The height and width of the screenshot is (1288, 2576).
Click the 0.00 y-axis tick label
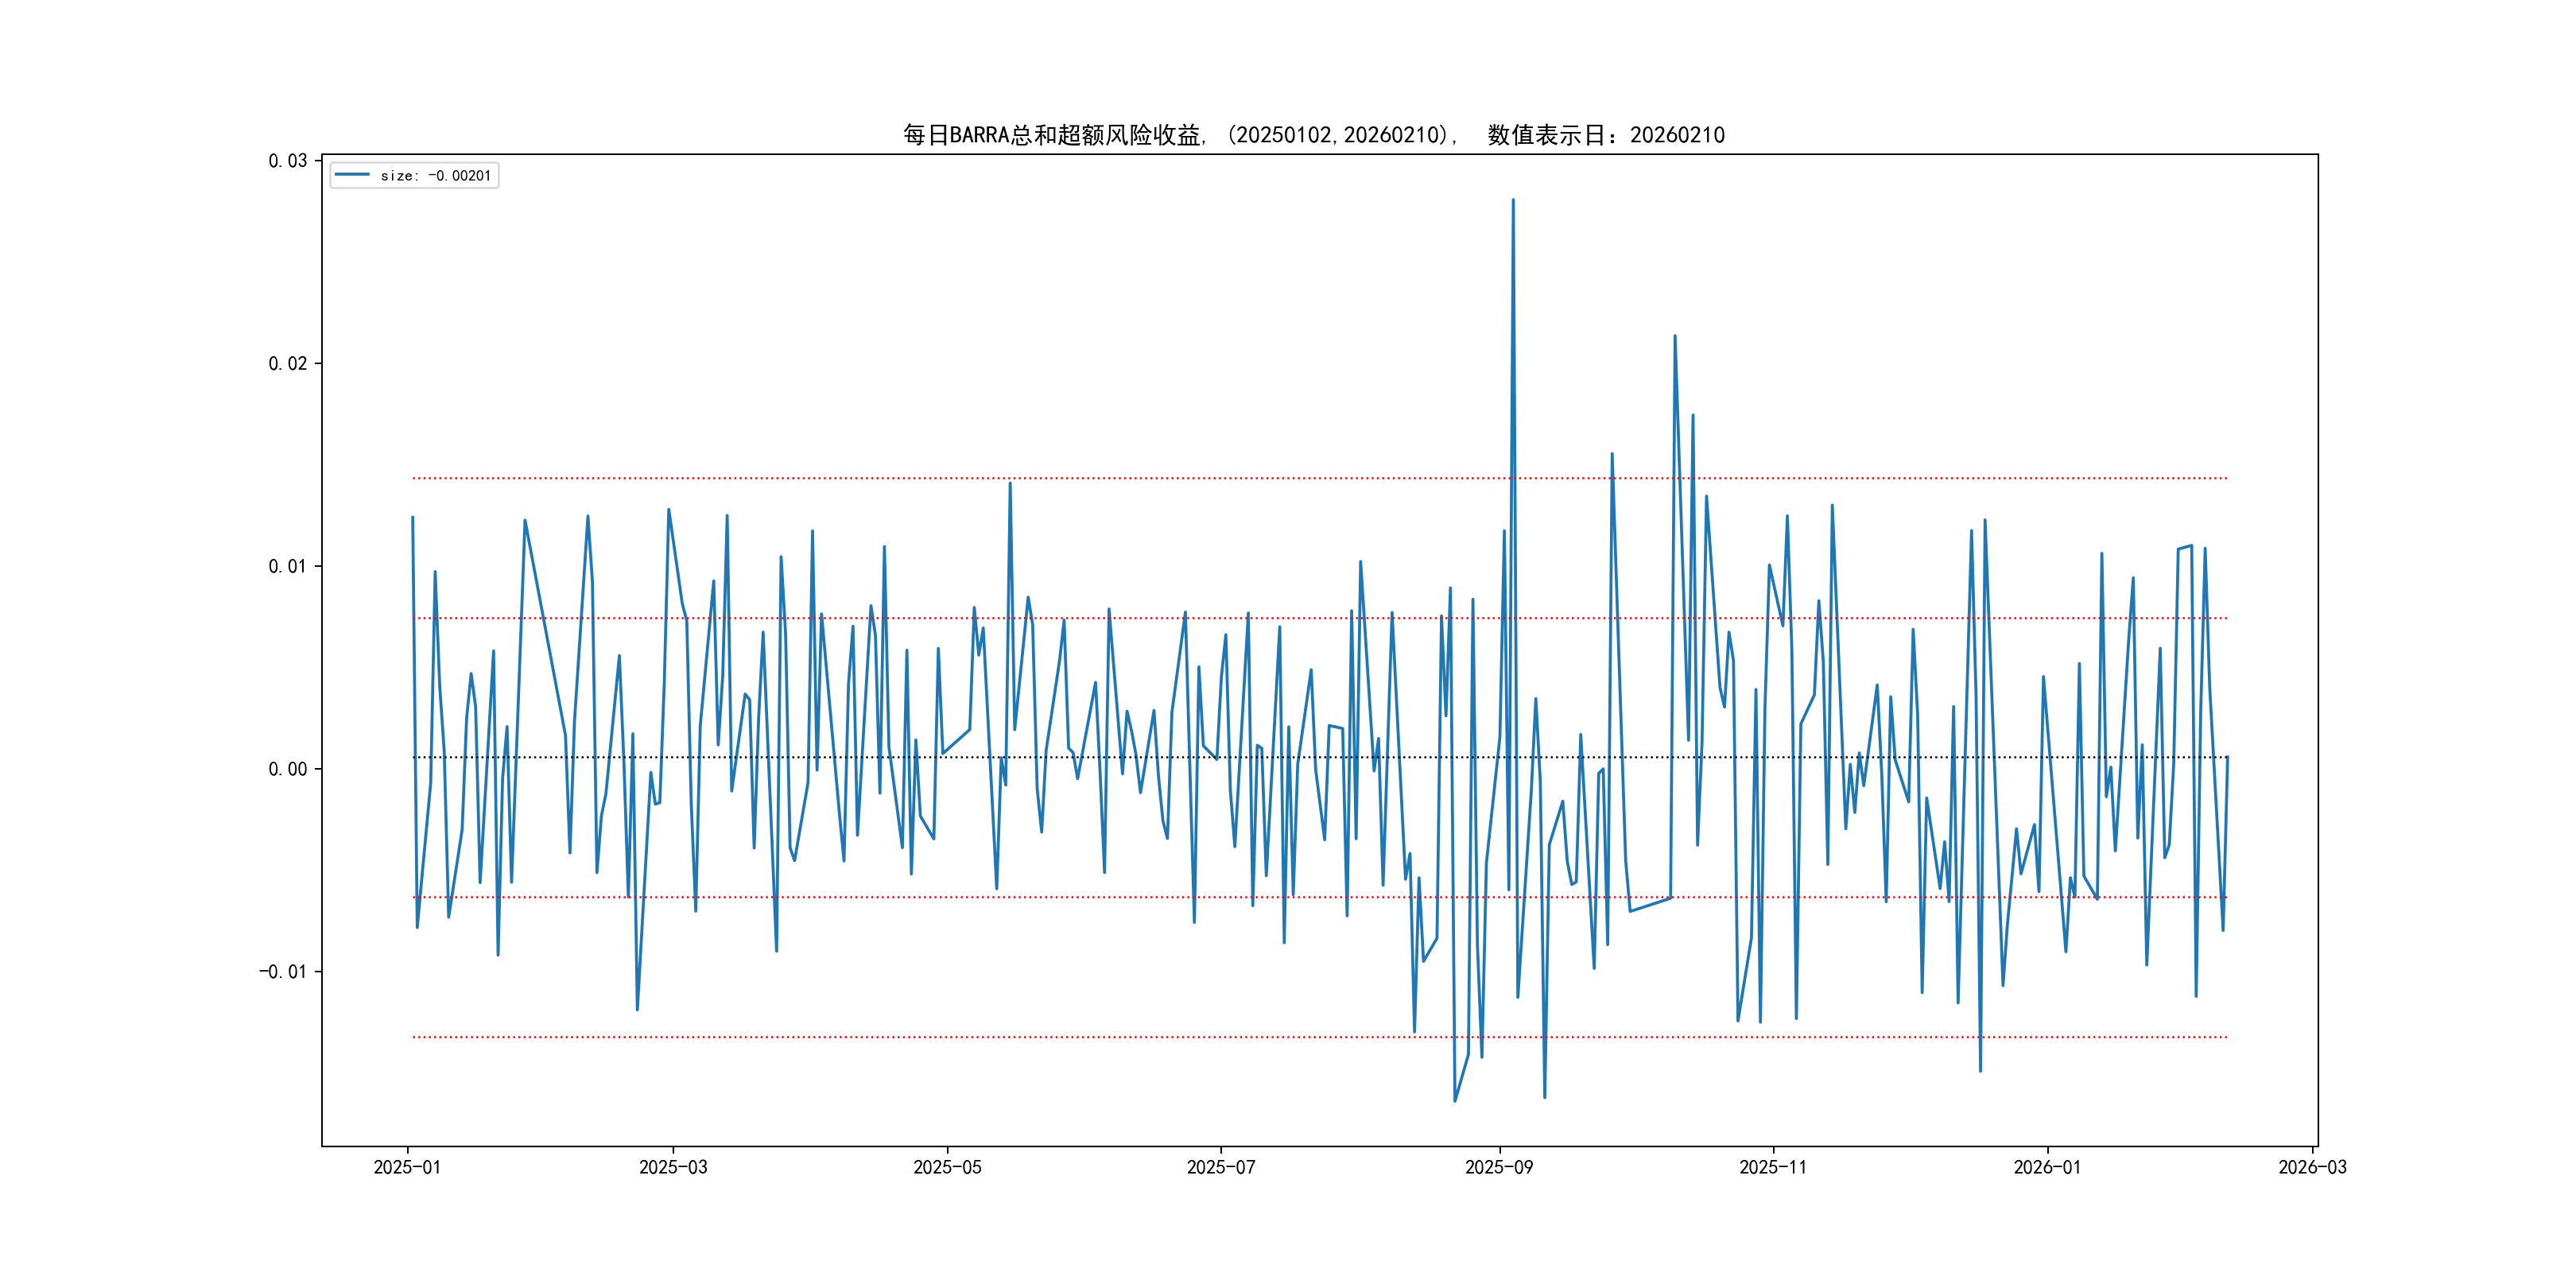[x=287, y=769]
